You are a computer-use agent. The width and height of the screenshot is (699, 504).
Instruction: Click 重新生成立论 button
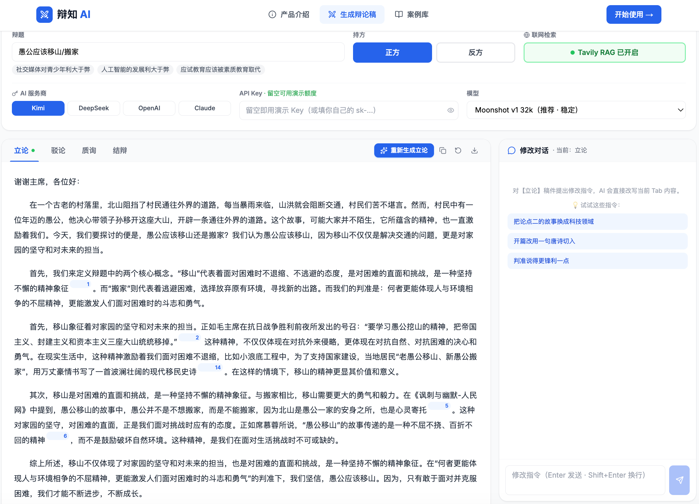click(404, 150)
